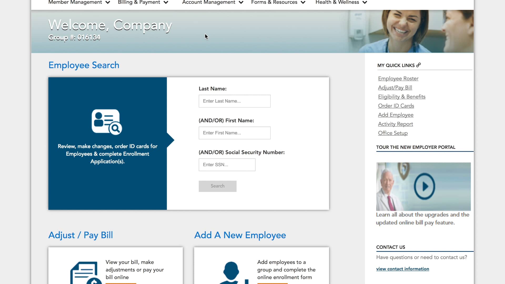This screenshot has width=505, height=284.
Task: Click the chain link icon beside MY QUICK LINKS
Action: click(419, 65)
